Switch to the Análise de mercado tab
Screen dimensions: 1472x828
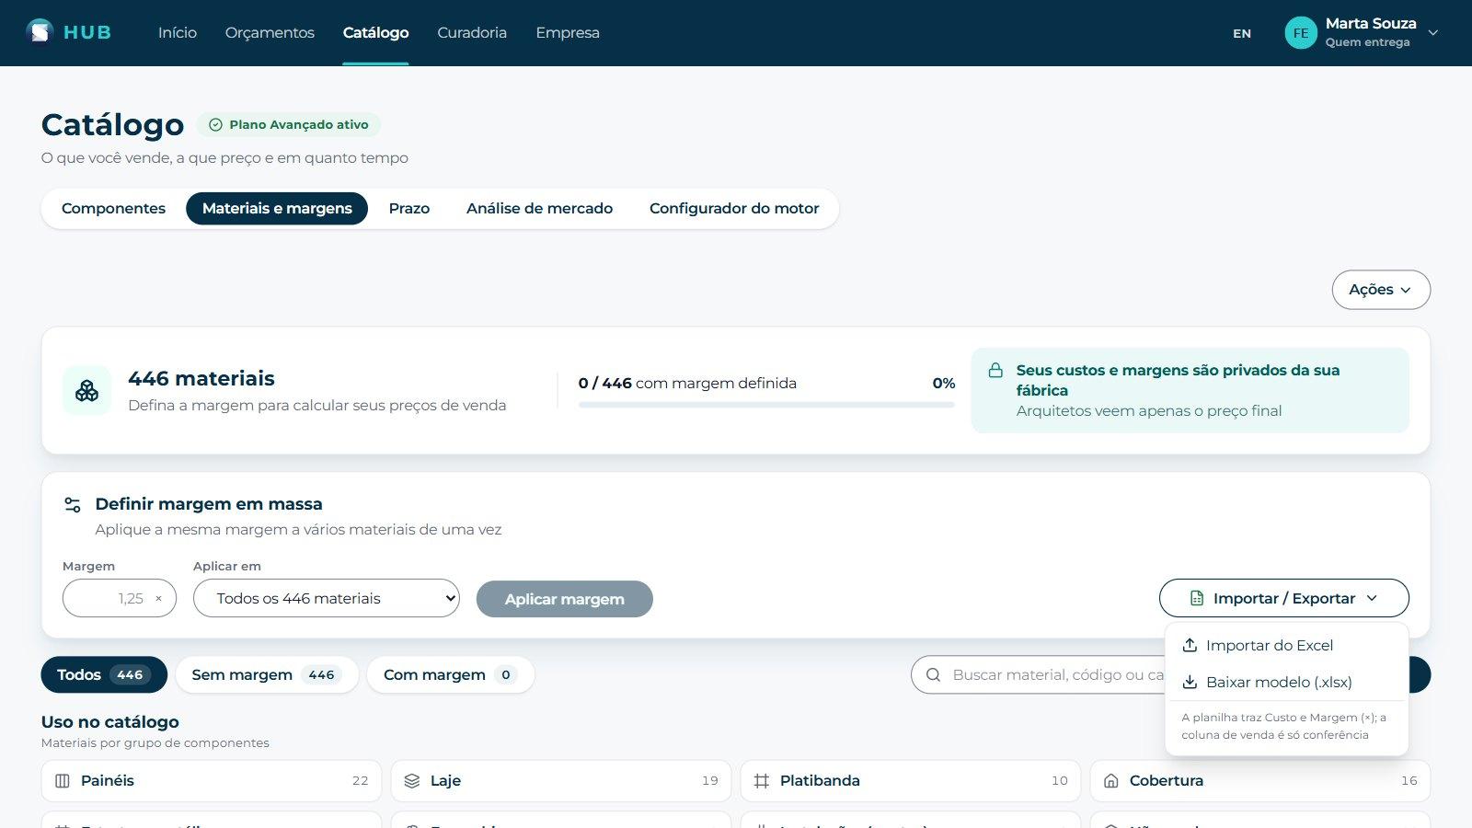pyautogui.click(x=539, y=209)
